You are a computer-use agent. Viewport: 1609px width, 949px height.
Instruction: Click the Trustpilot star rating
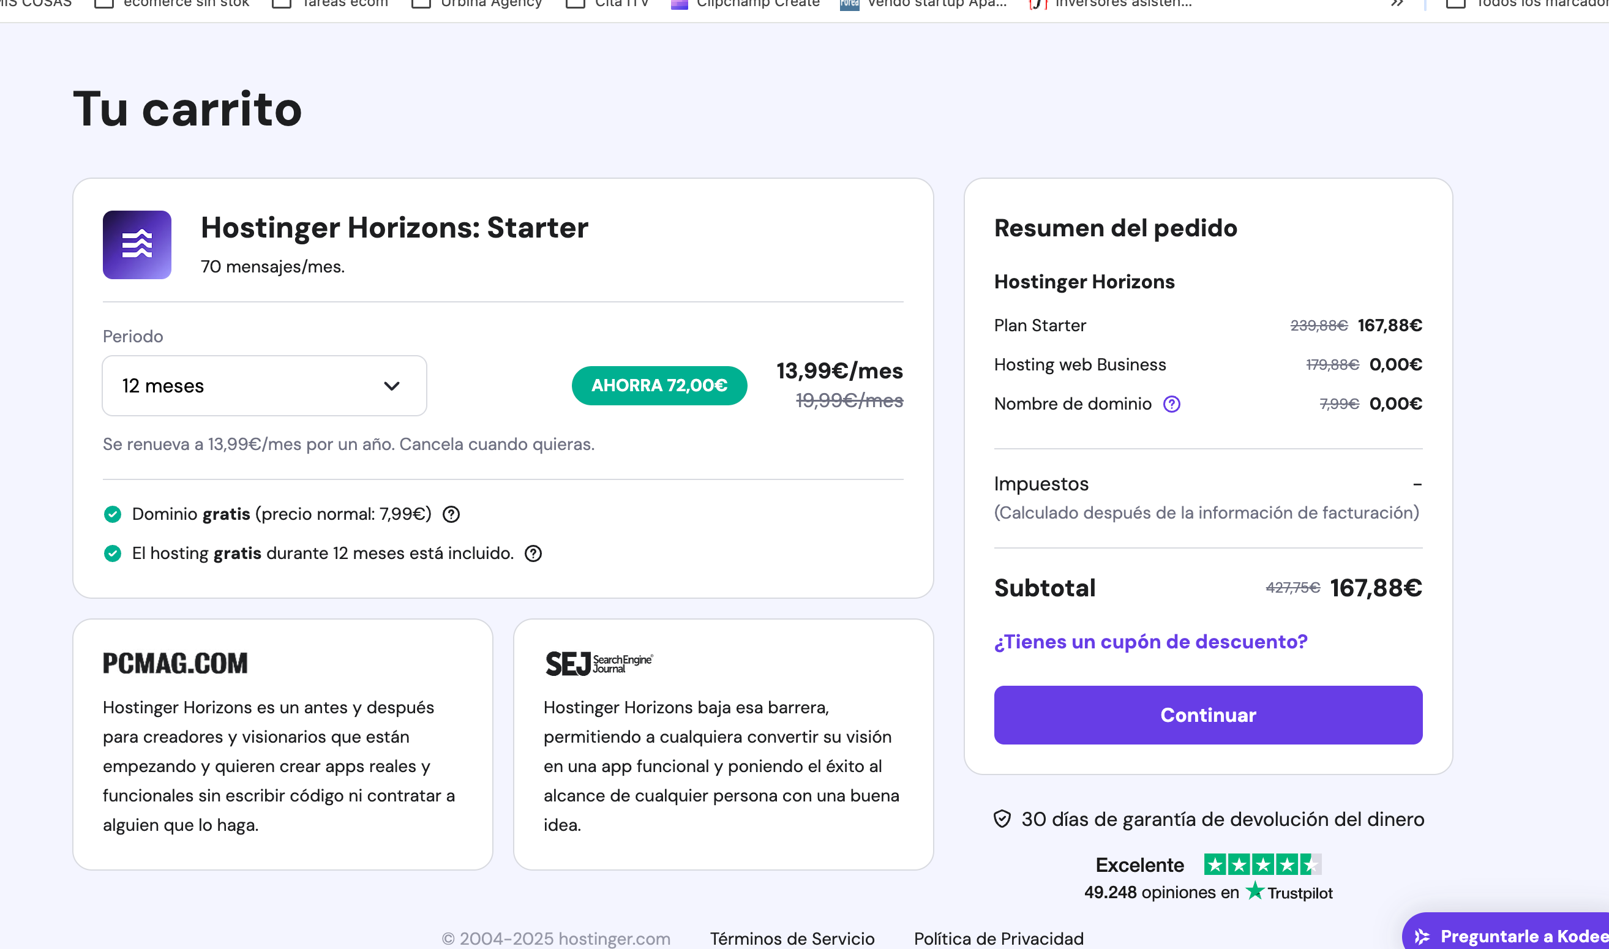[1262, 865]
